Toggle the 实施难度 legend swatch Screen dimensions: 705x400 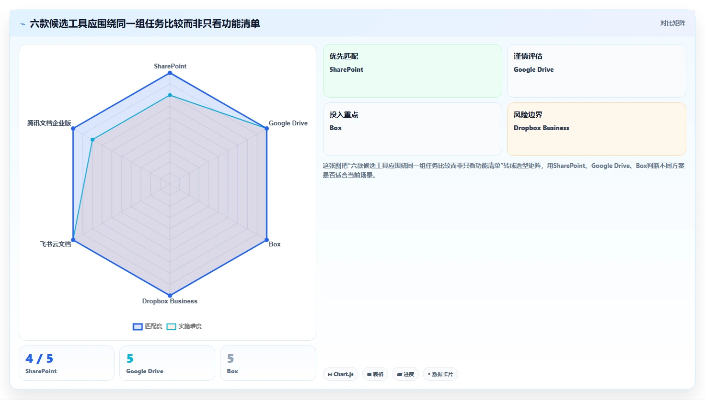171,327
